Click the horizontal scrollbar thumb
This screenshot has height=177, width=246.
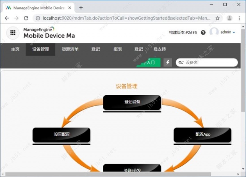pyautogui.click(x=108, y=174)
